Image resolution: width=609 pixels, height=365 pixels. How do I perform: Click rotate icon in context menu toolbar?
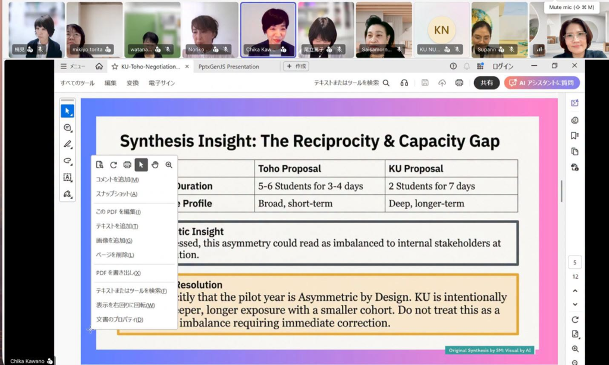coord(114,165)
